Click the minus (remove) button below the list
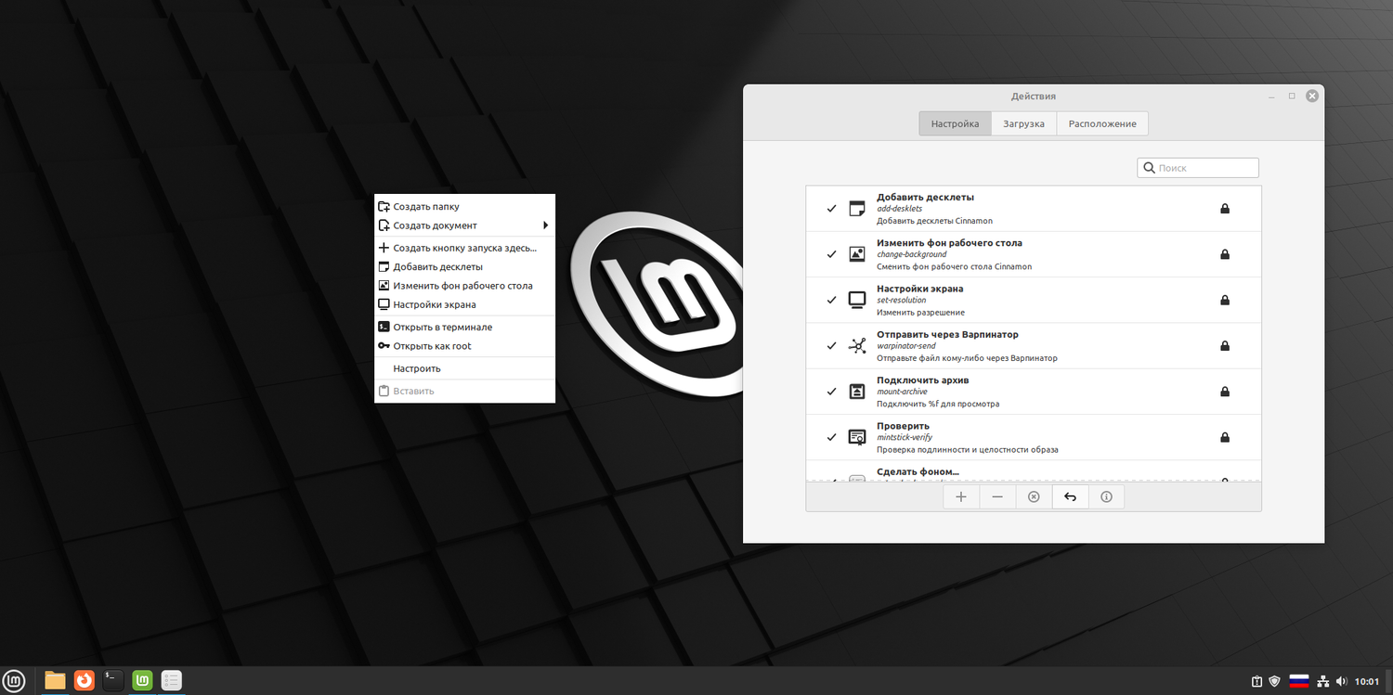 tap(997, 497)
